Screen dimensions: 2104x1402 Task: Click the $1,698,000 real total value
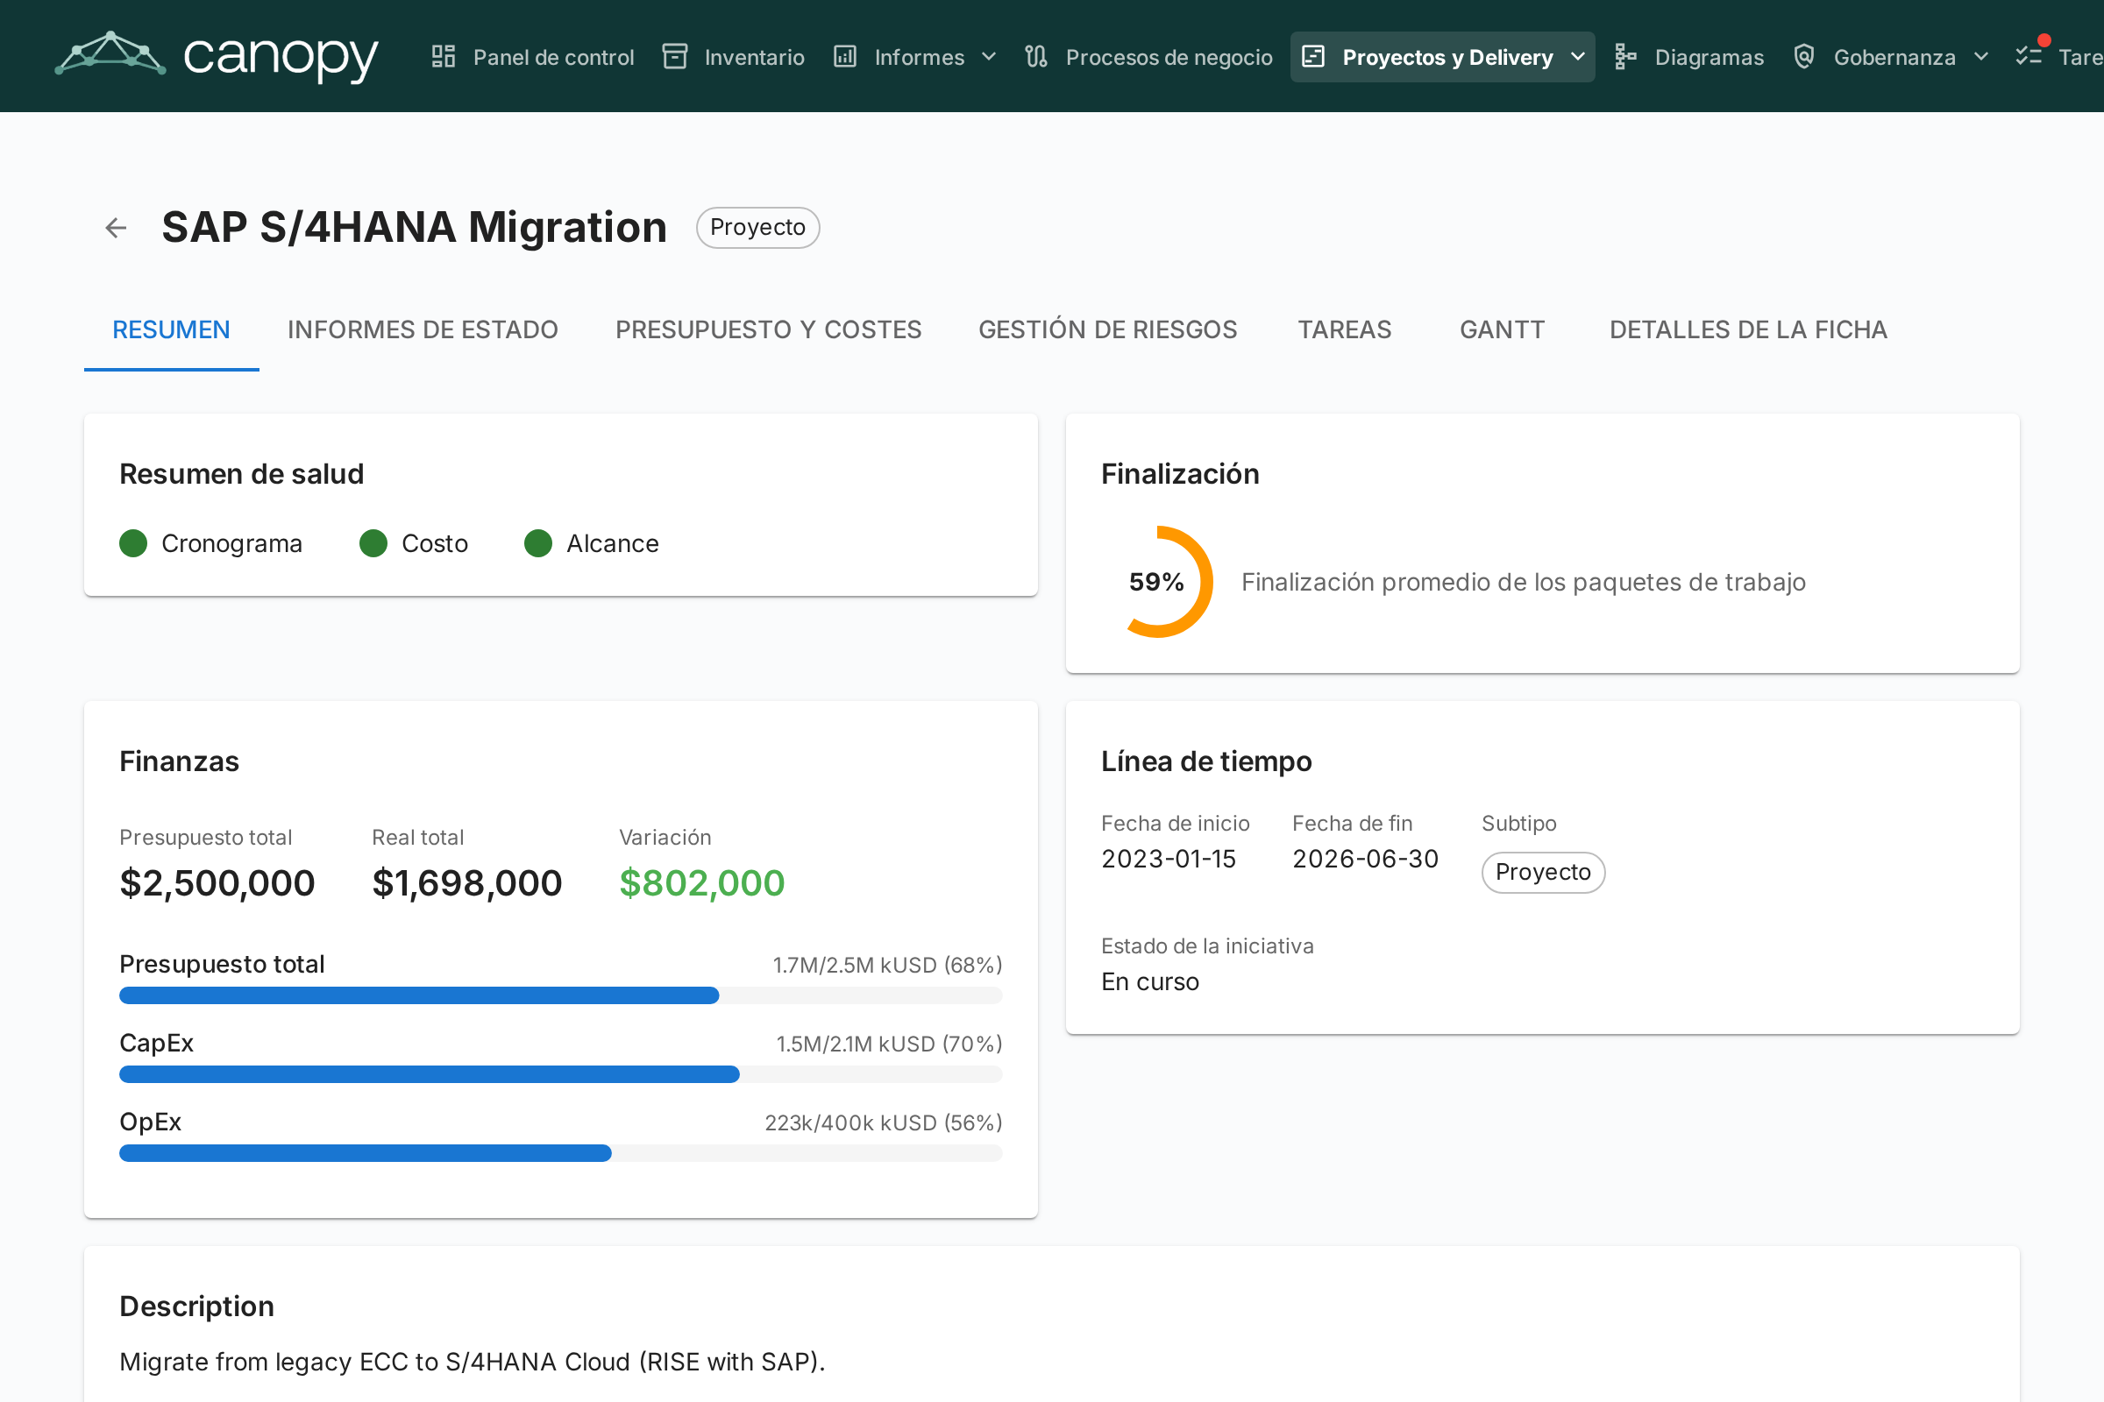click(467, 882)
